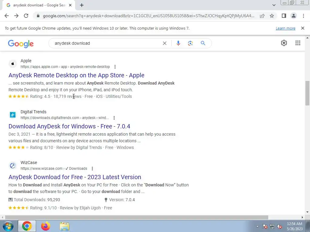The width and height of the screenshot is (310, 232).
Task: Select the anydesk download Google Search tab
Action: [39, 5]
